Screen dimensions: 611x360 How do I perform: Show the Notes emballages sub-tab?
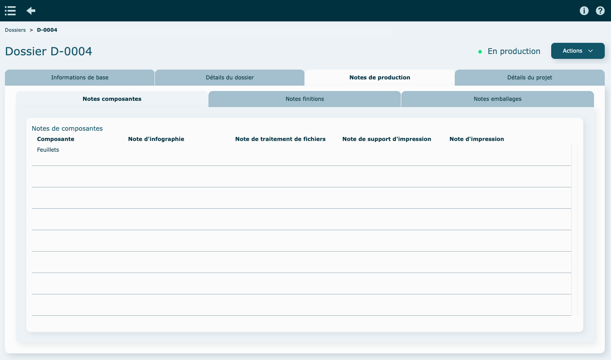[x=497, y=99]
